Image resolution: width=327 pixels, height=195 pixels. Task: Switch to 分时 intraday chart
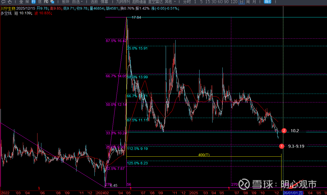pyautogui.click(x=187, y=2)
